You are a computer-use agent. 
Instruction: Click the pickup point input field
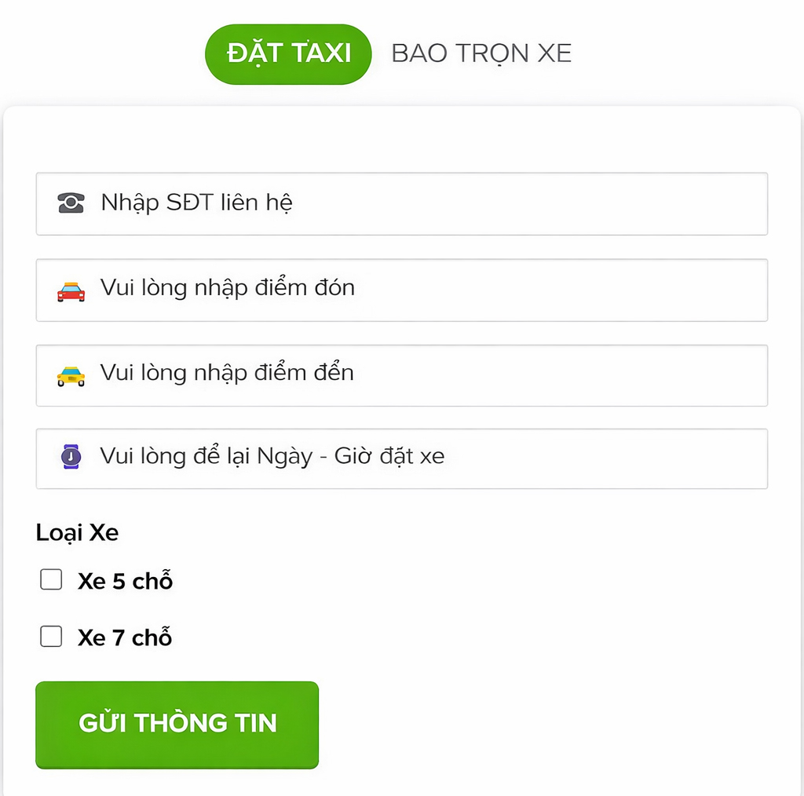tap(402, 288)
